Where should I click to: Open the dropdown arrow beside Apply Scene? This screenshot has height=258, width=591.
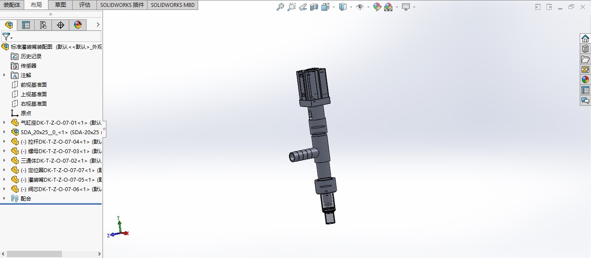(397, 7)
